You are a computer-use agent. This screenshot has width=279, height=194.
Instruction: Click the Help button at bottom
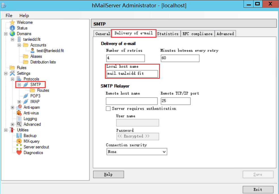coord(108,174)
